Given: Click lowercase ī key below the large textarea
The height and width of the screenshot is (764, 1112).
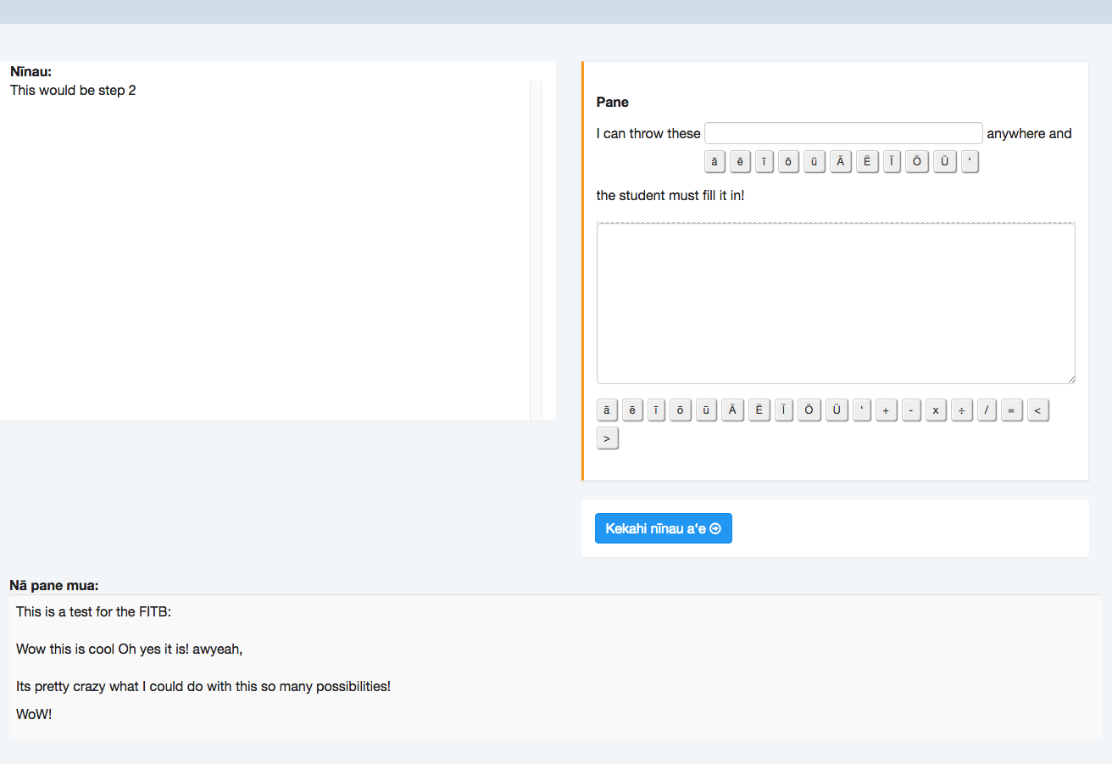Looking at the screenshot, I should (656, 410).
